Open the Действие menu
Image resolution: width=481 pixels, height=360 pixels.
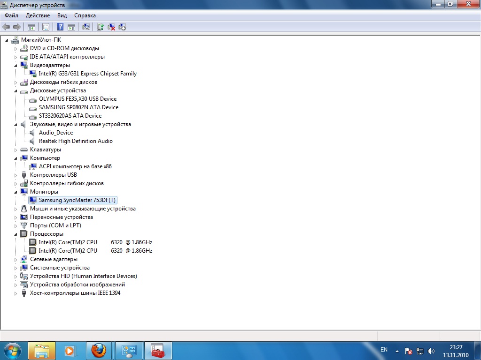[x=38, y=15]
